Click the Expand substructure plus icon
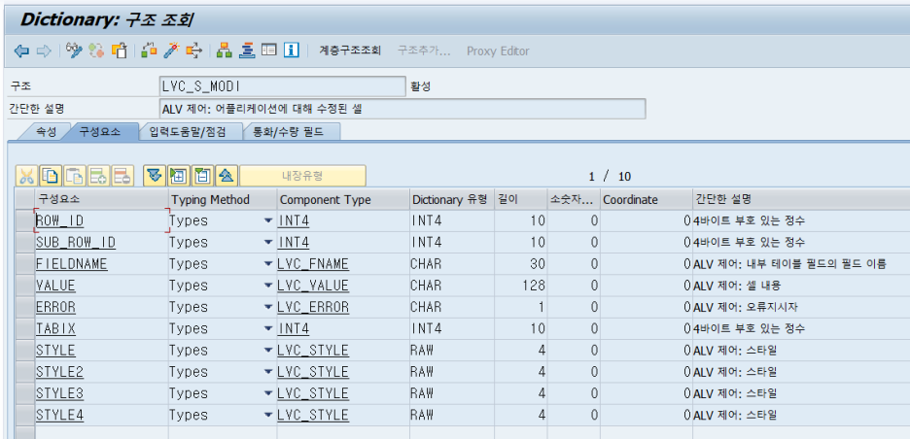This screenshot has height=439, width=910. 179,175
